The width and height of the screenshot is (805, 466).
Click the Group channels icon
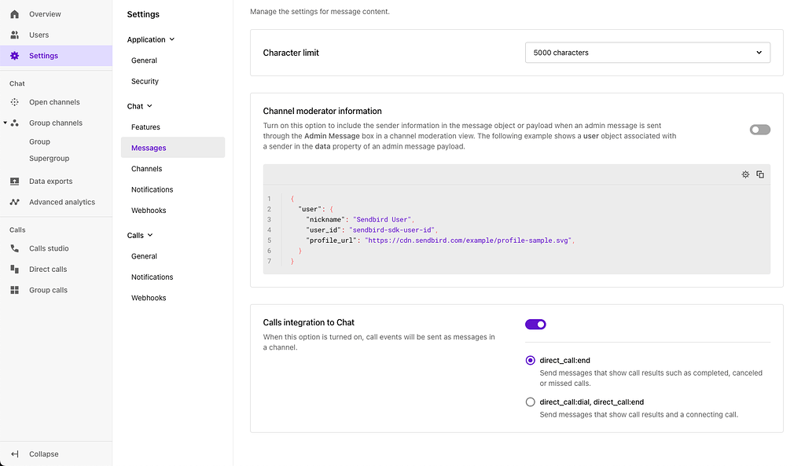(13, 123)
